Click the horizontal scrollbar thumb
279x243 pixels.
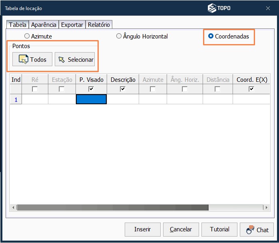[x=113, y=207]
